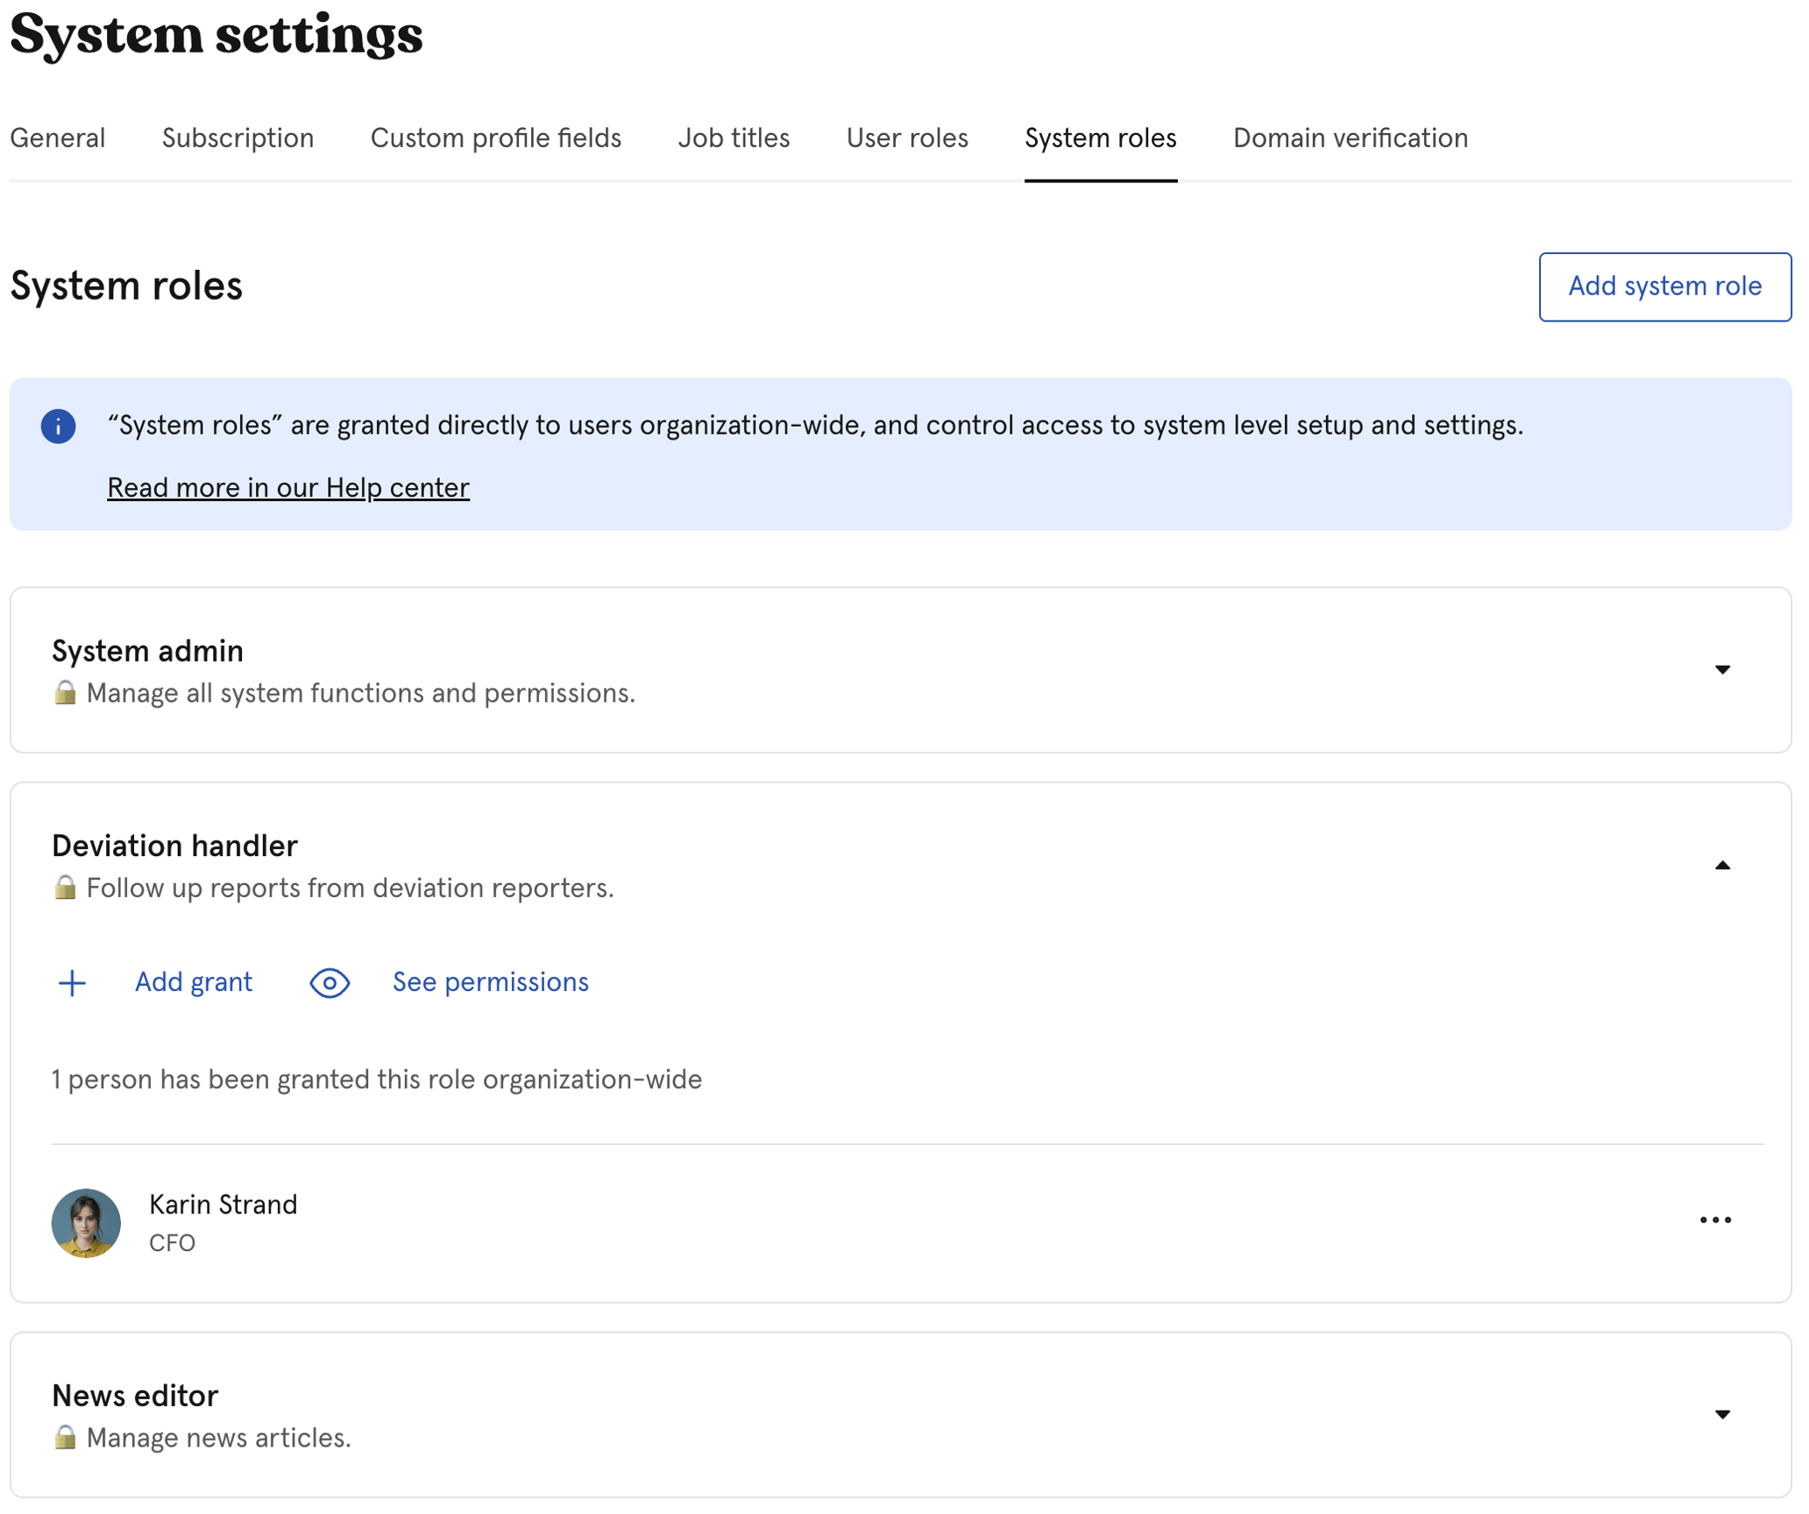Open the Job titles tab
1809x1514 pixels.
pyautogui.click(x=734, y=138)
